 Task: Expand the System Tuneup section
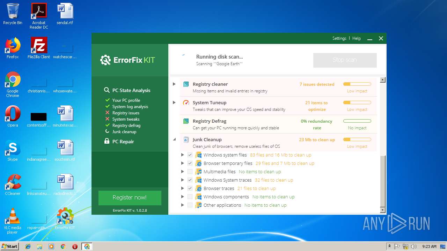(x=174, y=102)
